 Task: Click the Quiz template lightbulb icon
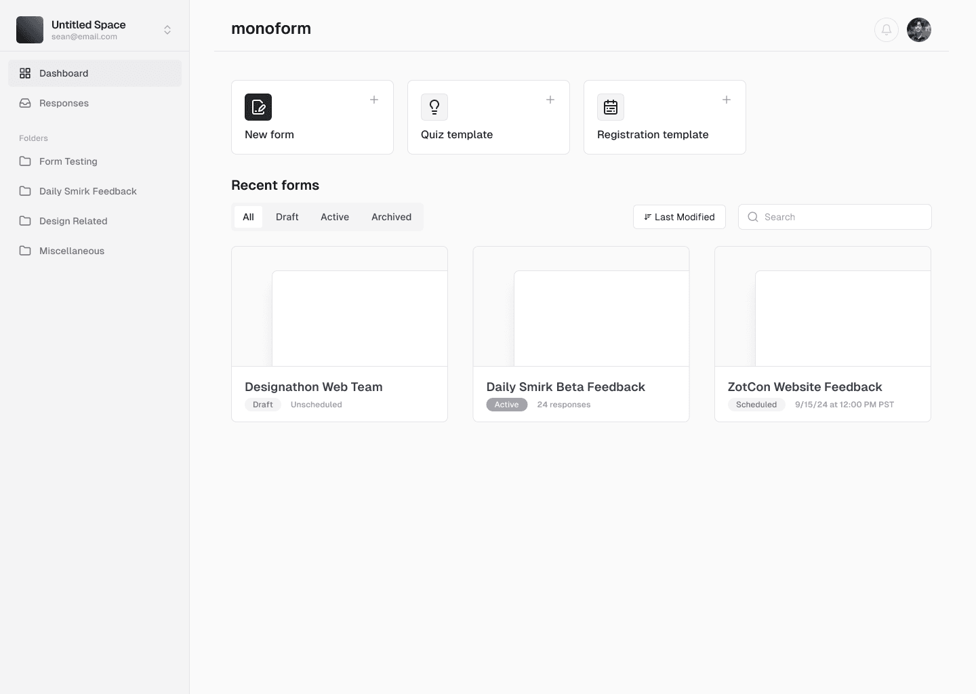pyautogui.click(x=434, y=107)
